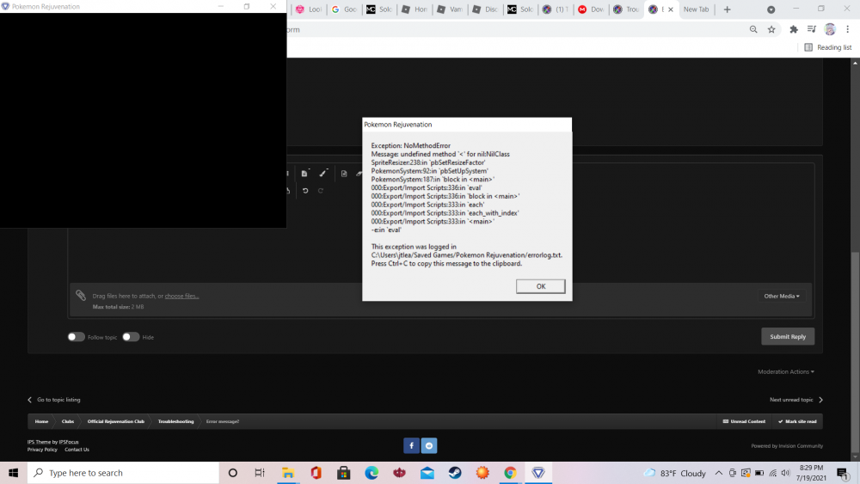Open the Mail app from the taskbar
The image size is (860, 484).
pyautogui.click(x=427, y=473)
